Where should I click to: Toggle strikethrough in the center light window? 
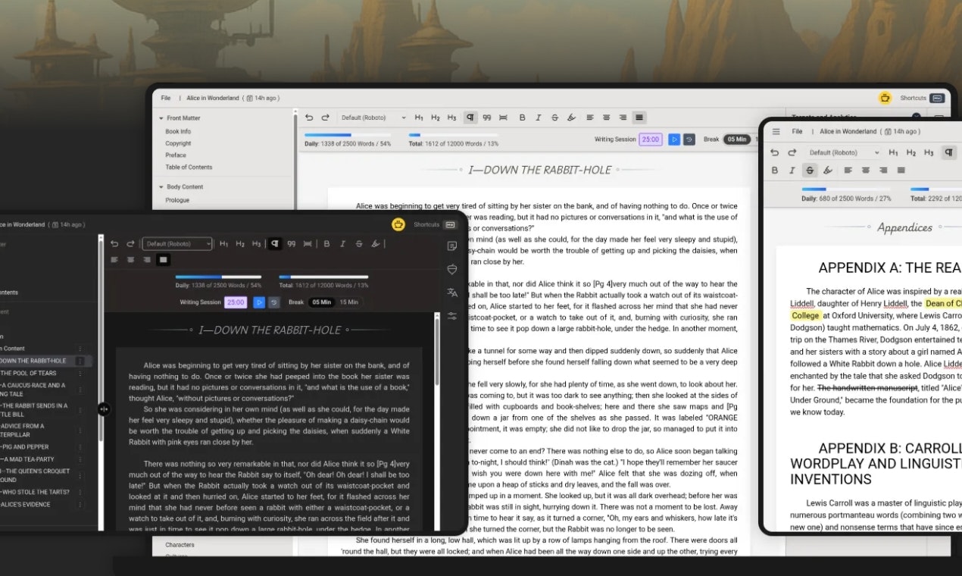pyautogui.click(x=554, y=117)
